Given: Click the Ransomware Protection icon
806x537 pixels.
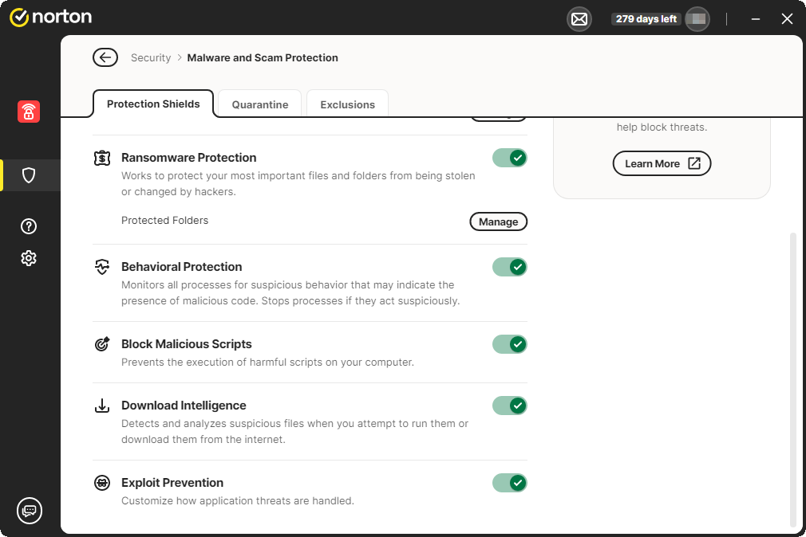Looking at the screenshot, I should [x=102, y=158].
